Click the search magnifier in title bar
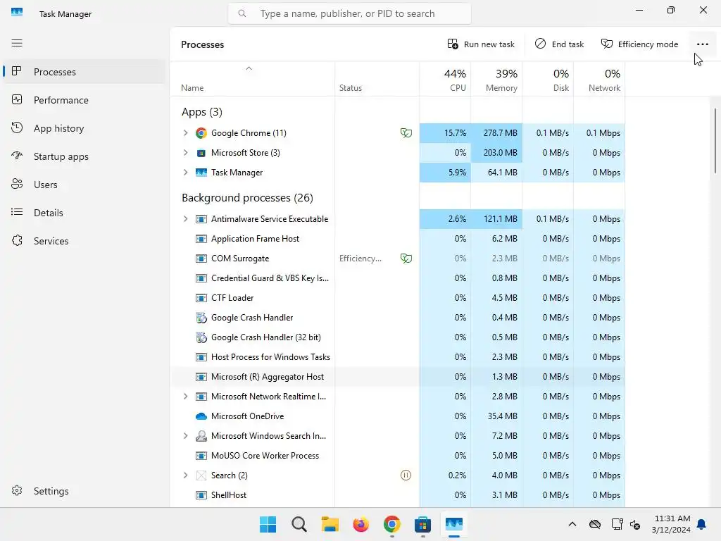 tap(242, 13)
